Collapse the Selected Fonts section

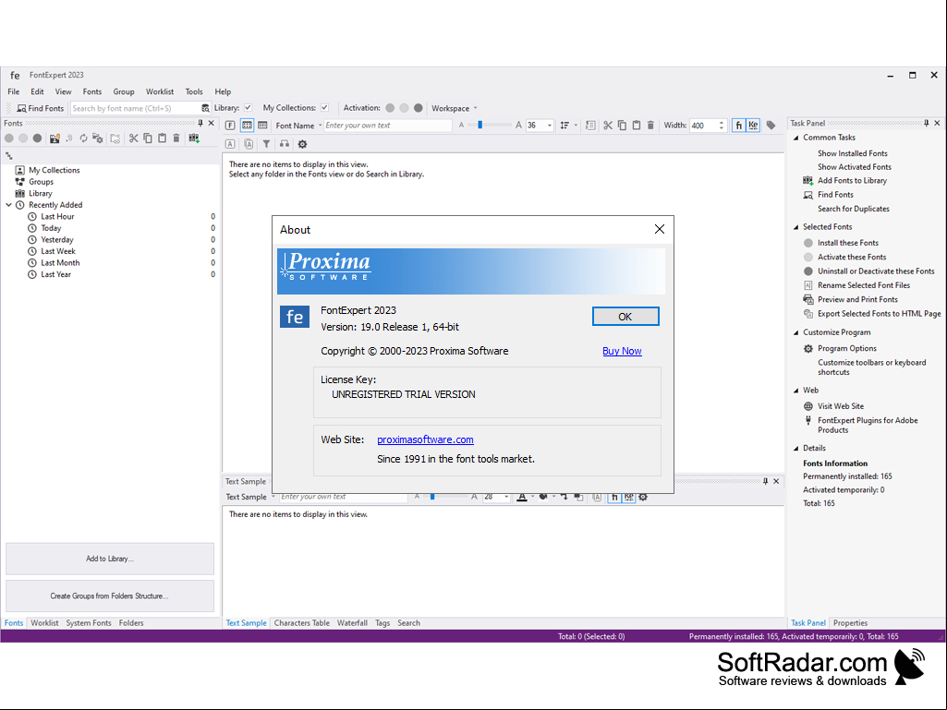796,227
